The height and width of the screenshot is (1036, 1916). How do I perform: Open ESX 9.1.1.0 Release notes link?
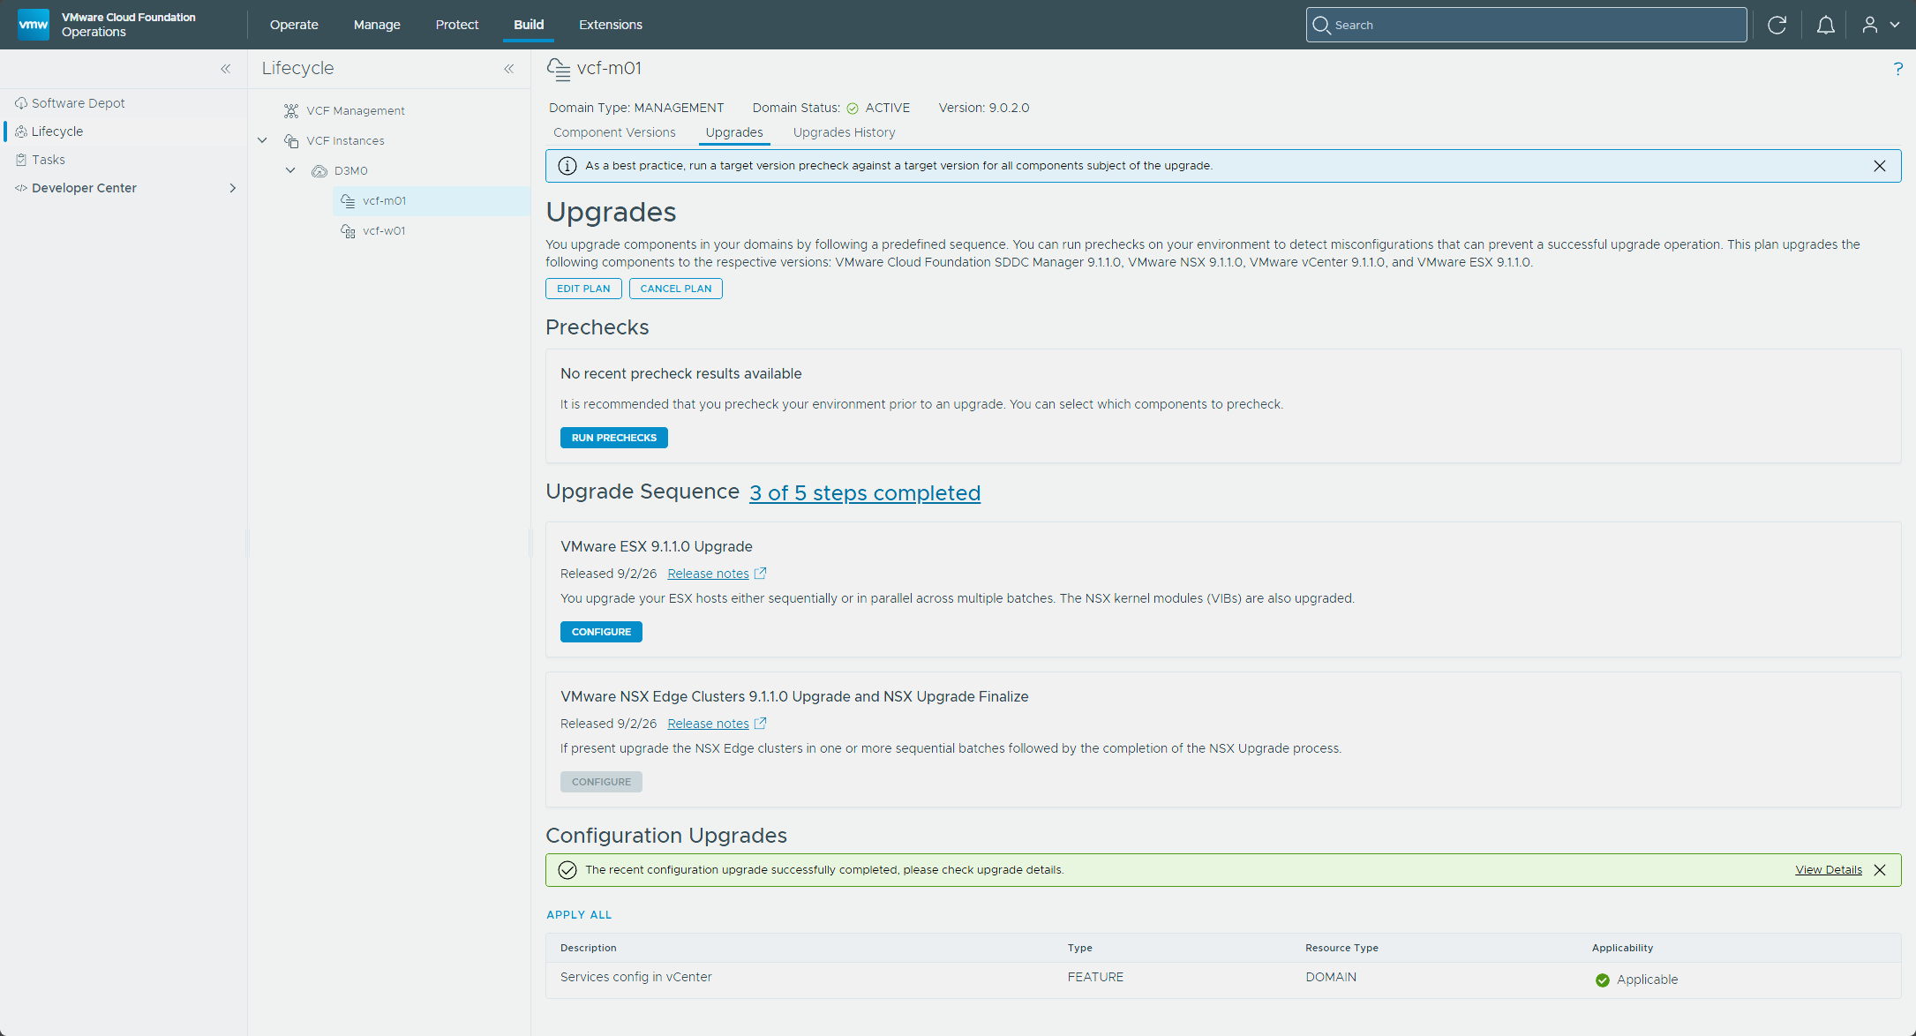tap(708, 574)
